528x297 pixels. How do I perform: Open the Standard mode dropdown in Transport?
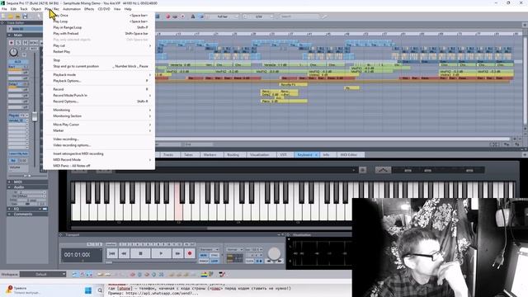209,249
